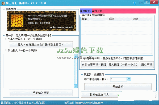159x105 pixels.
Task: Open the author's Weibo banner image
Action: click(41, 21)
